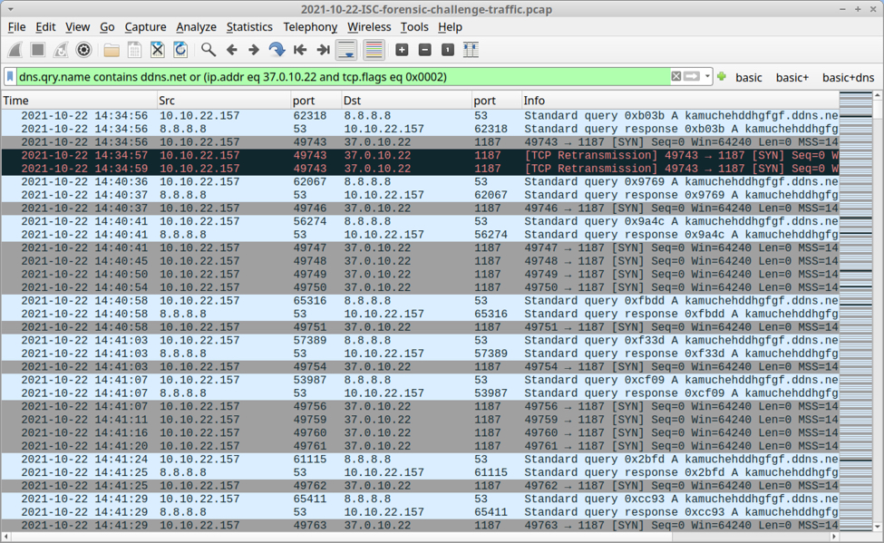Clear the display filter text
The width and height of the screenshot is (884, 543).
coord(676,77)
